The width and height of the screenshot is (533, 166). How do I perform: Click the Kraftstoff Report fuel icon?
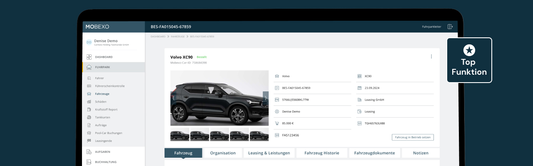point(89,110)
